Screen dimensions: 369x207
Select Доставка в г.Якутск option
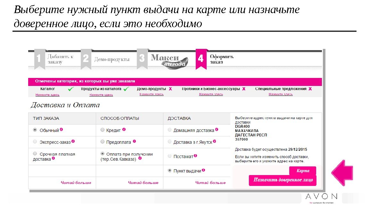pos(169,142)
